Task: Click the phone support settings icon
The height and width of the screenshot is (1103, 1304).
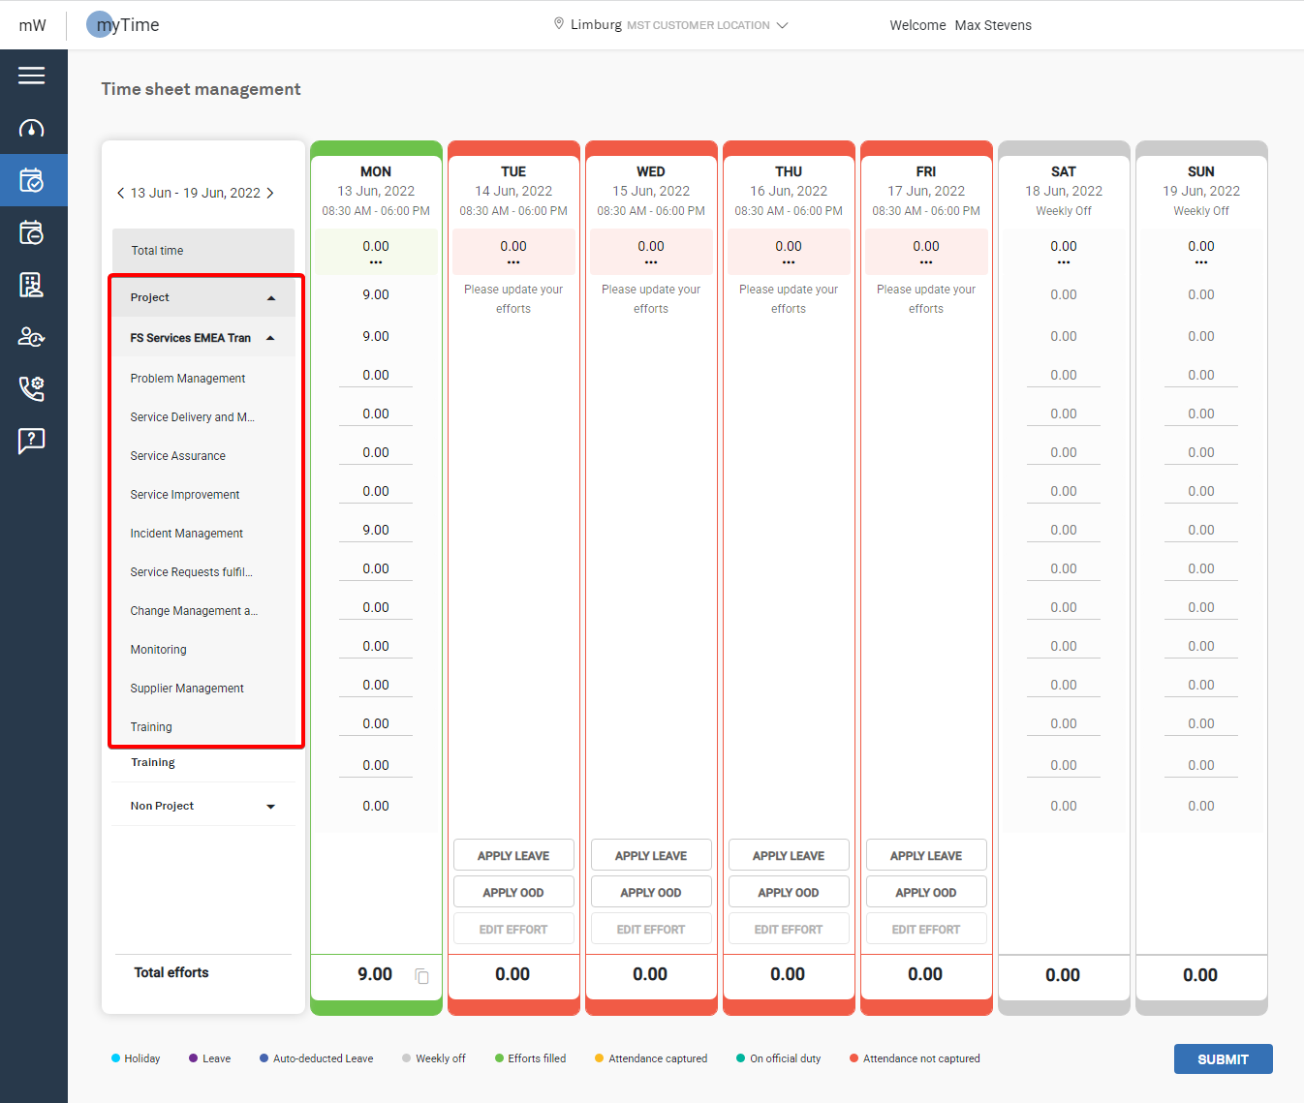Action: [32, 388]
